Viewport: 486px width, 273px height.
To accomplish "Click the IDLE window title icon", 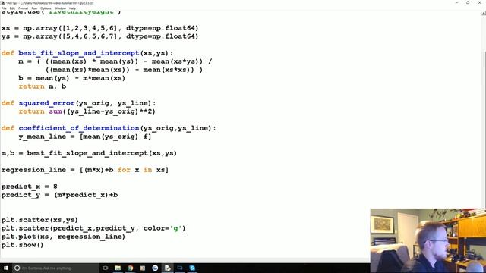I will point(3,3).
